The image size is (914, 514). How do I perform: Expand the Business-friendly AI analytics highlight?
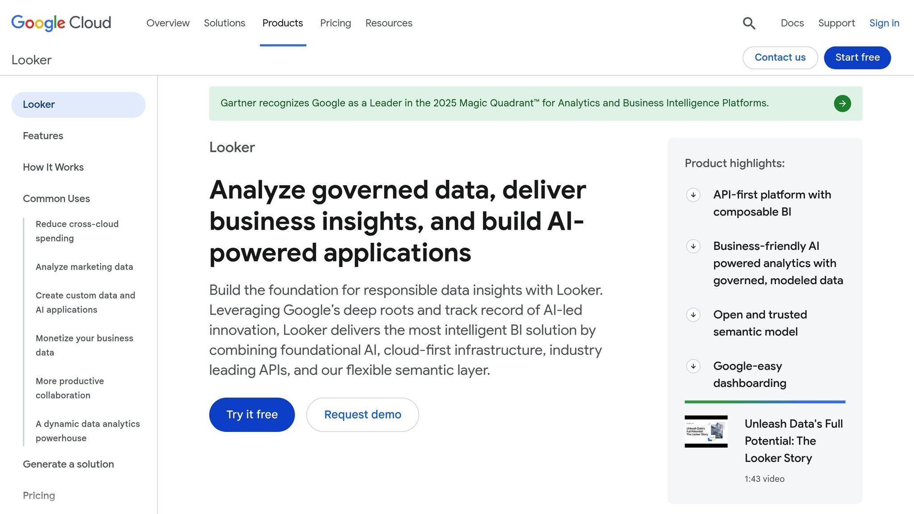[x=693, y=246]
